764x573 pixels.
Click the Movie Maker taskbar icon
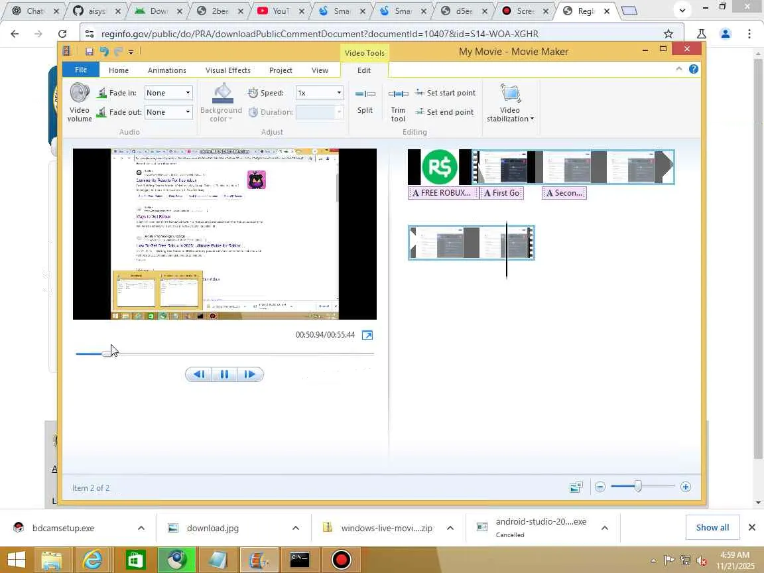point(259,560)
